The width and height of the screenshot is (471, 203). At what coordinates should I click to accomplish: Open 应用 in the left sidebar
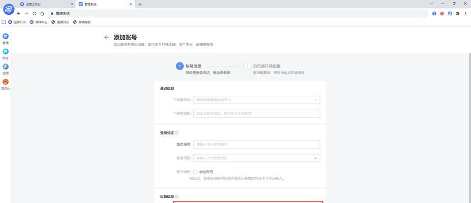6,69
